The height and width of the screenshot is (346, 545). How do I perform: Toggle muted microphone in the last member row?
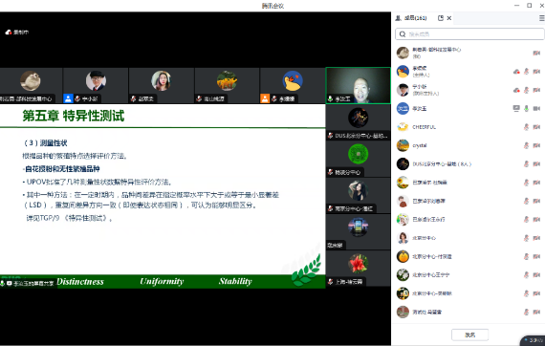(x=527, y=312)
